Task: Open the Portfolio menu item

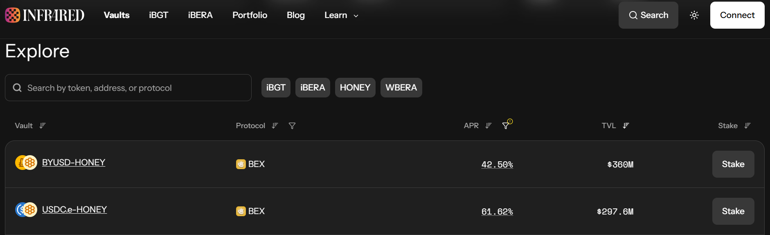Action: point(250,15)
